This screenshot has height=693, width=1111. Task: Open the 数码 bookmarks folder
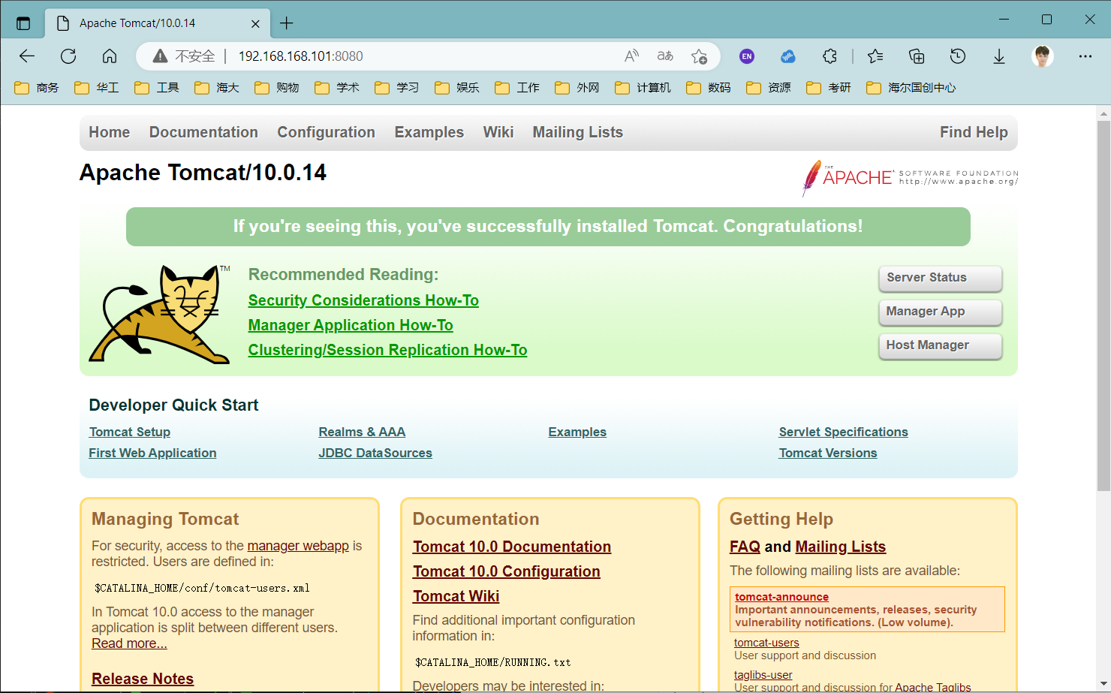[x=709, y=88]
